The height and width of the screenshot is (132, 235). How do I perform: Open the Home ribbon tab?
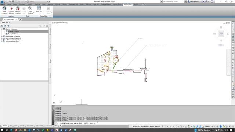(x=9, y=4)
